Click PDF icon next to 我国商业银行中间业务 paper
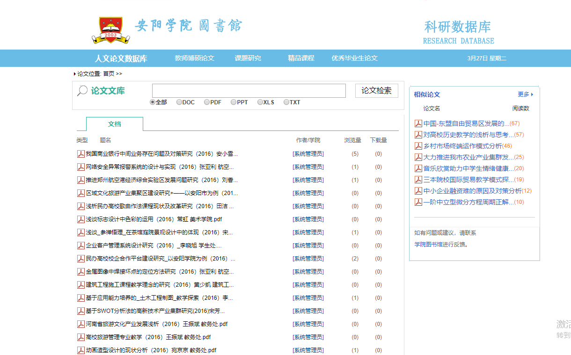Screen dimensions: 571x355 pos(81,154)
